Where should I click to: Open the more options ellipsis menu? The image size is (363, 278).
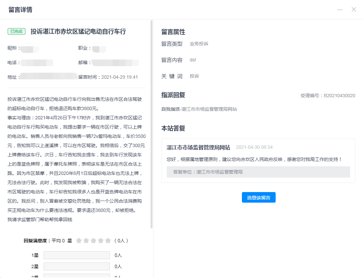pyautogui.click(x=340, y=10)
